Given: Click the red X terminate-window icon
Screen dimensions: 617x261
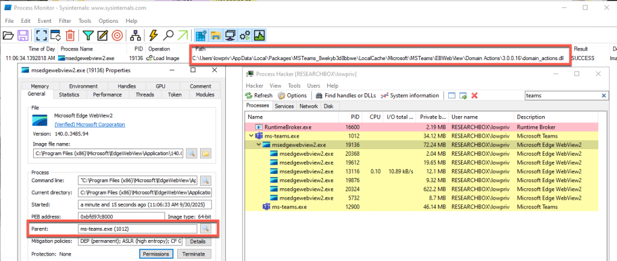Looking at the screenshot, I should coord(475,96).
